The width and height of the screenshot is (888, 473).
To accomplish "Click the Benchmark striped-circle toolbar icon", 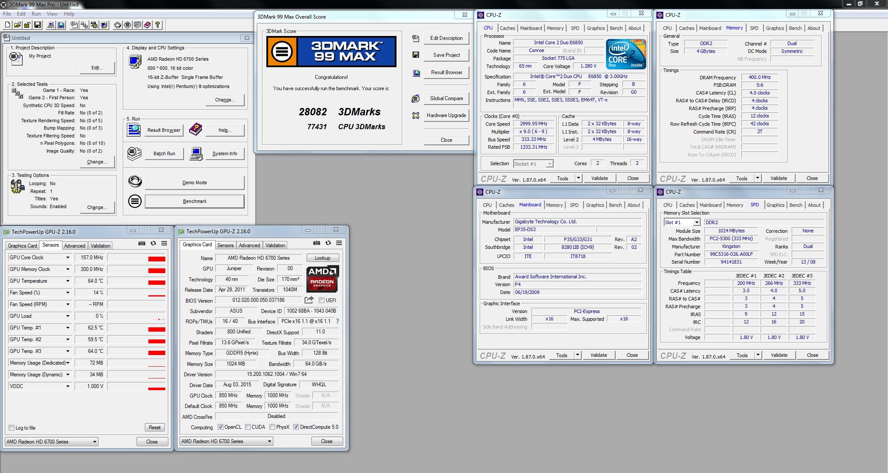I will point(128,25).
